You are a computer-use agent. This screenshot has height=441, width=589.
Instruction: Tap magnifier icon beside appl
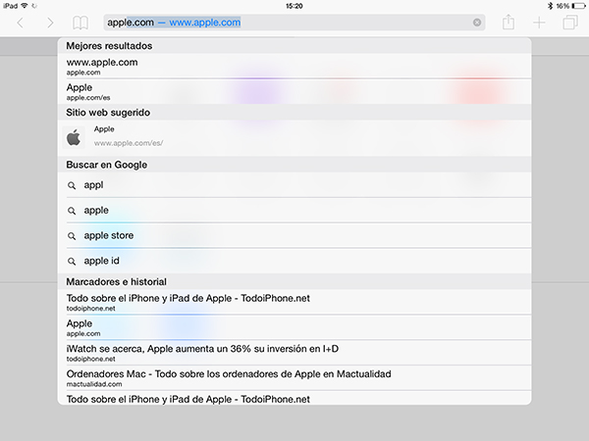click(72, 185)
